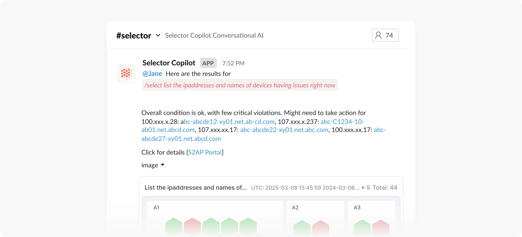View the 74 channel members button
The width and height of the screenshot is (522, 237).
point(385,35)
